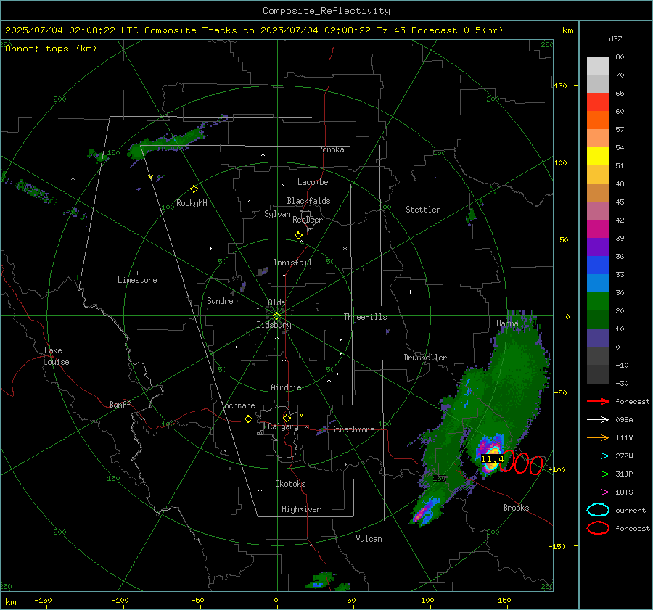
Task: Click the Brooks city label
Action: (516, 508)
